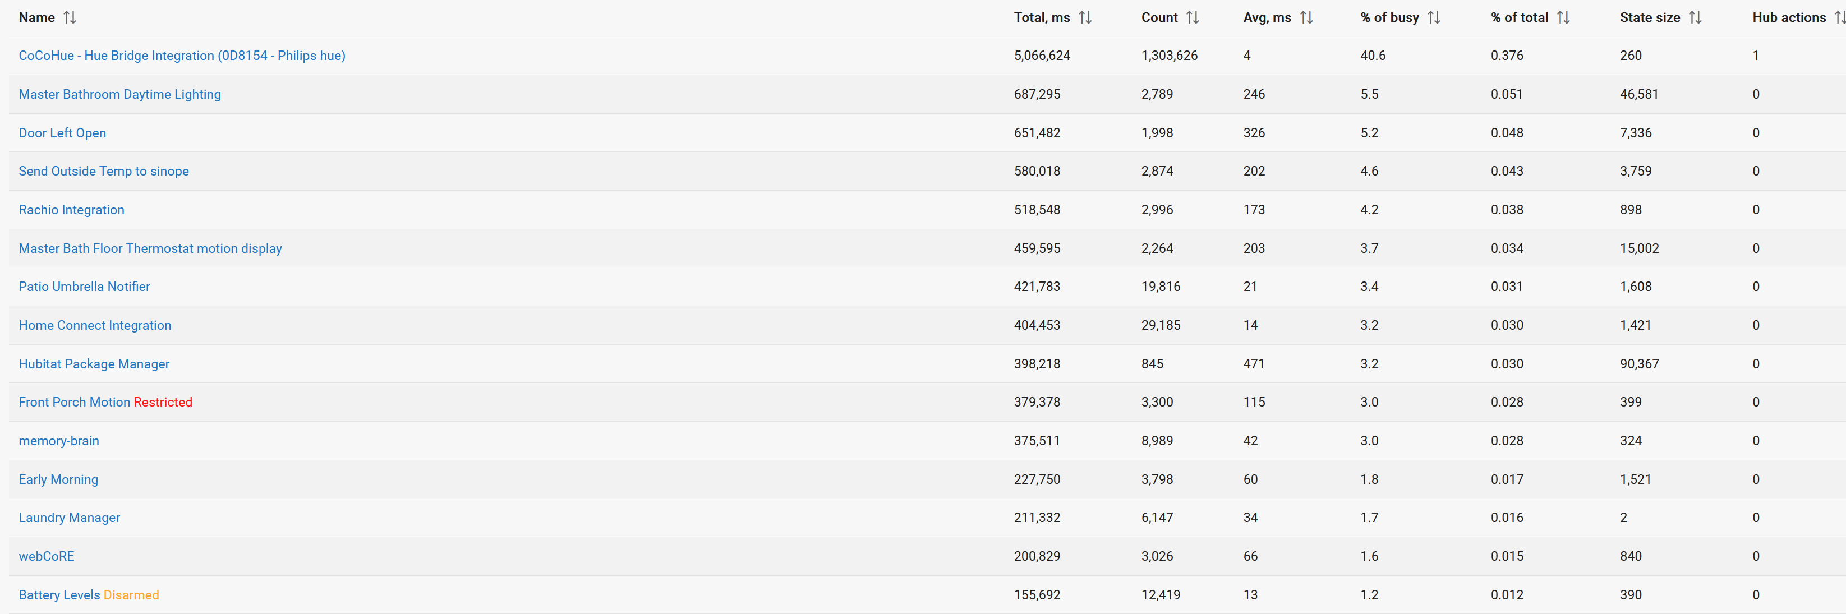This screenshot has height=614, width=1846.
Task: Select the Door Left Open entry
Action: tap(62, 133)
